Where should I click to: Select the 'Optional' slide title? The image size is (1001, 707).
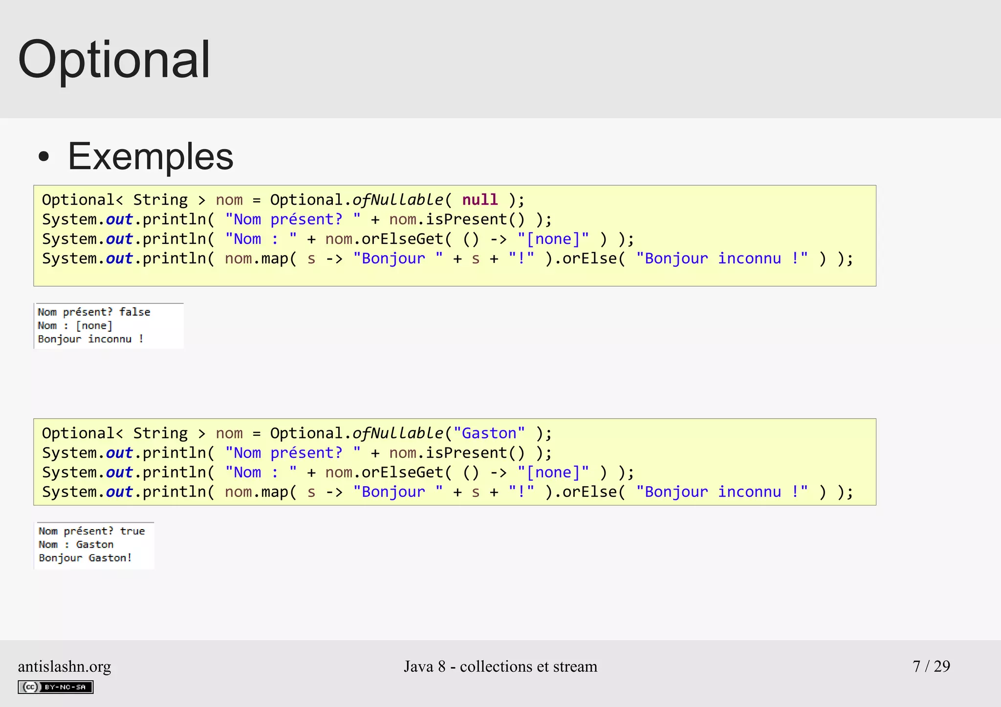[x=114, y=61]
